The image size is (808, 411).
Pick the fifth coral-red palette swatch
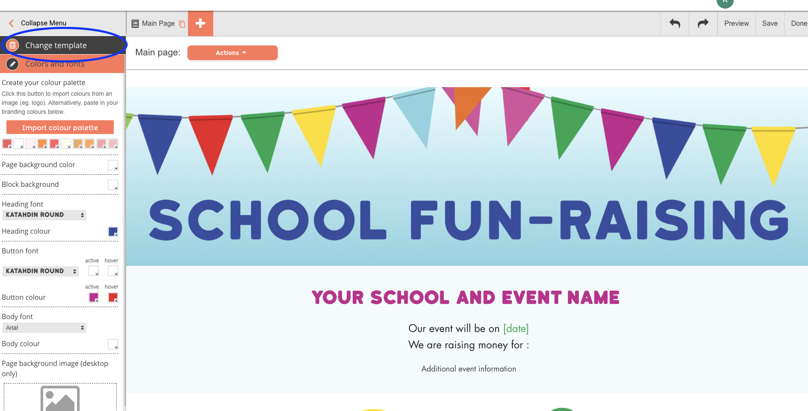pos(54,143)
